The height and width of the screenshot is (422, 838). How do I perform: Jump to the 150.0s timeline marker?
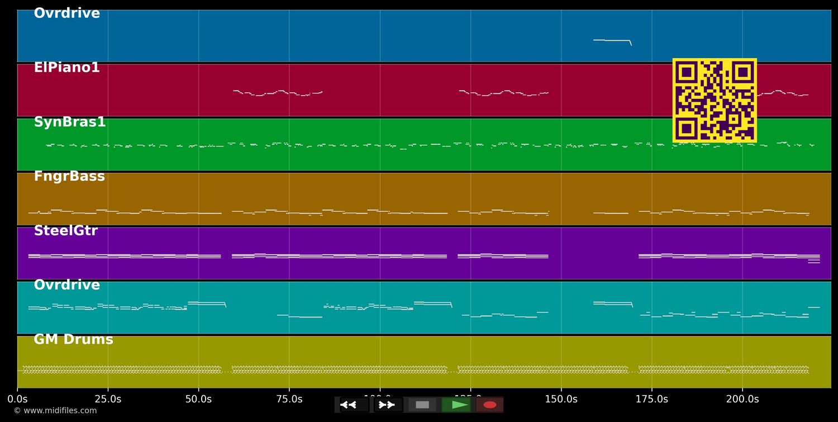(561, 399)
